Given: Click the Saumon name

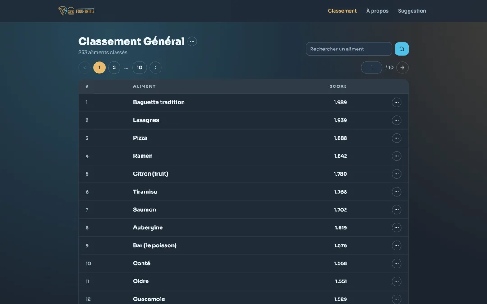Looking at the screenshot, I should [144, 210].
